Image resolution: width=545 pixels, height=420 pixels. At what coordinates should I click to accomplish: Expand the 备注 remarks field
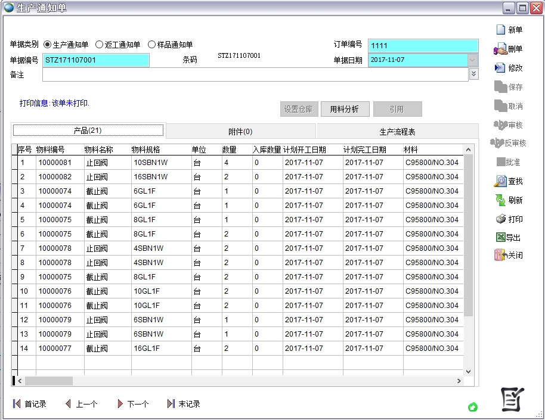pos(474,74)
